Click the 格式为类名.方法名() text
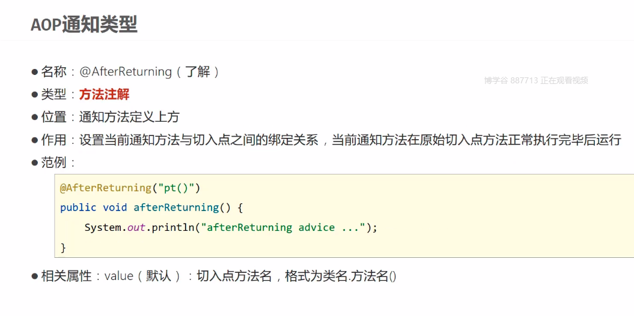Image resolution: width=634 pixels, height=316 pixels. 341,276
